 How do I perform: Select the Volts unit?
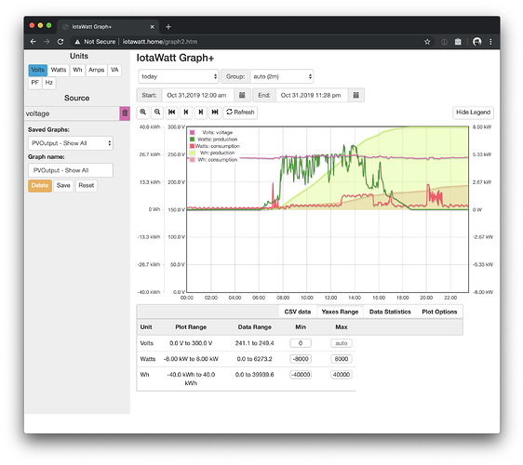38,70
